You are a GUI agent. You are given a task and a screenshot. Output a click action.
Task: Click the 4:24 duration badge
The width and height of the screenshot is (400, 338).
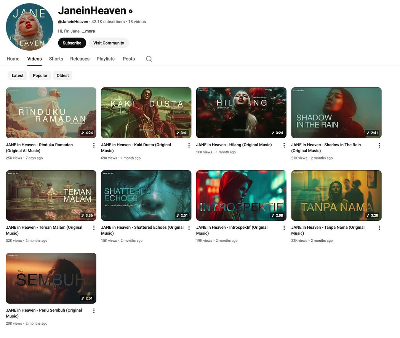click(x=87, y=133)
